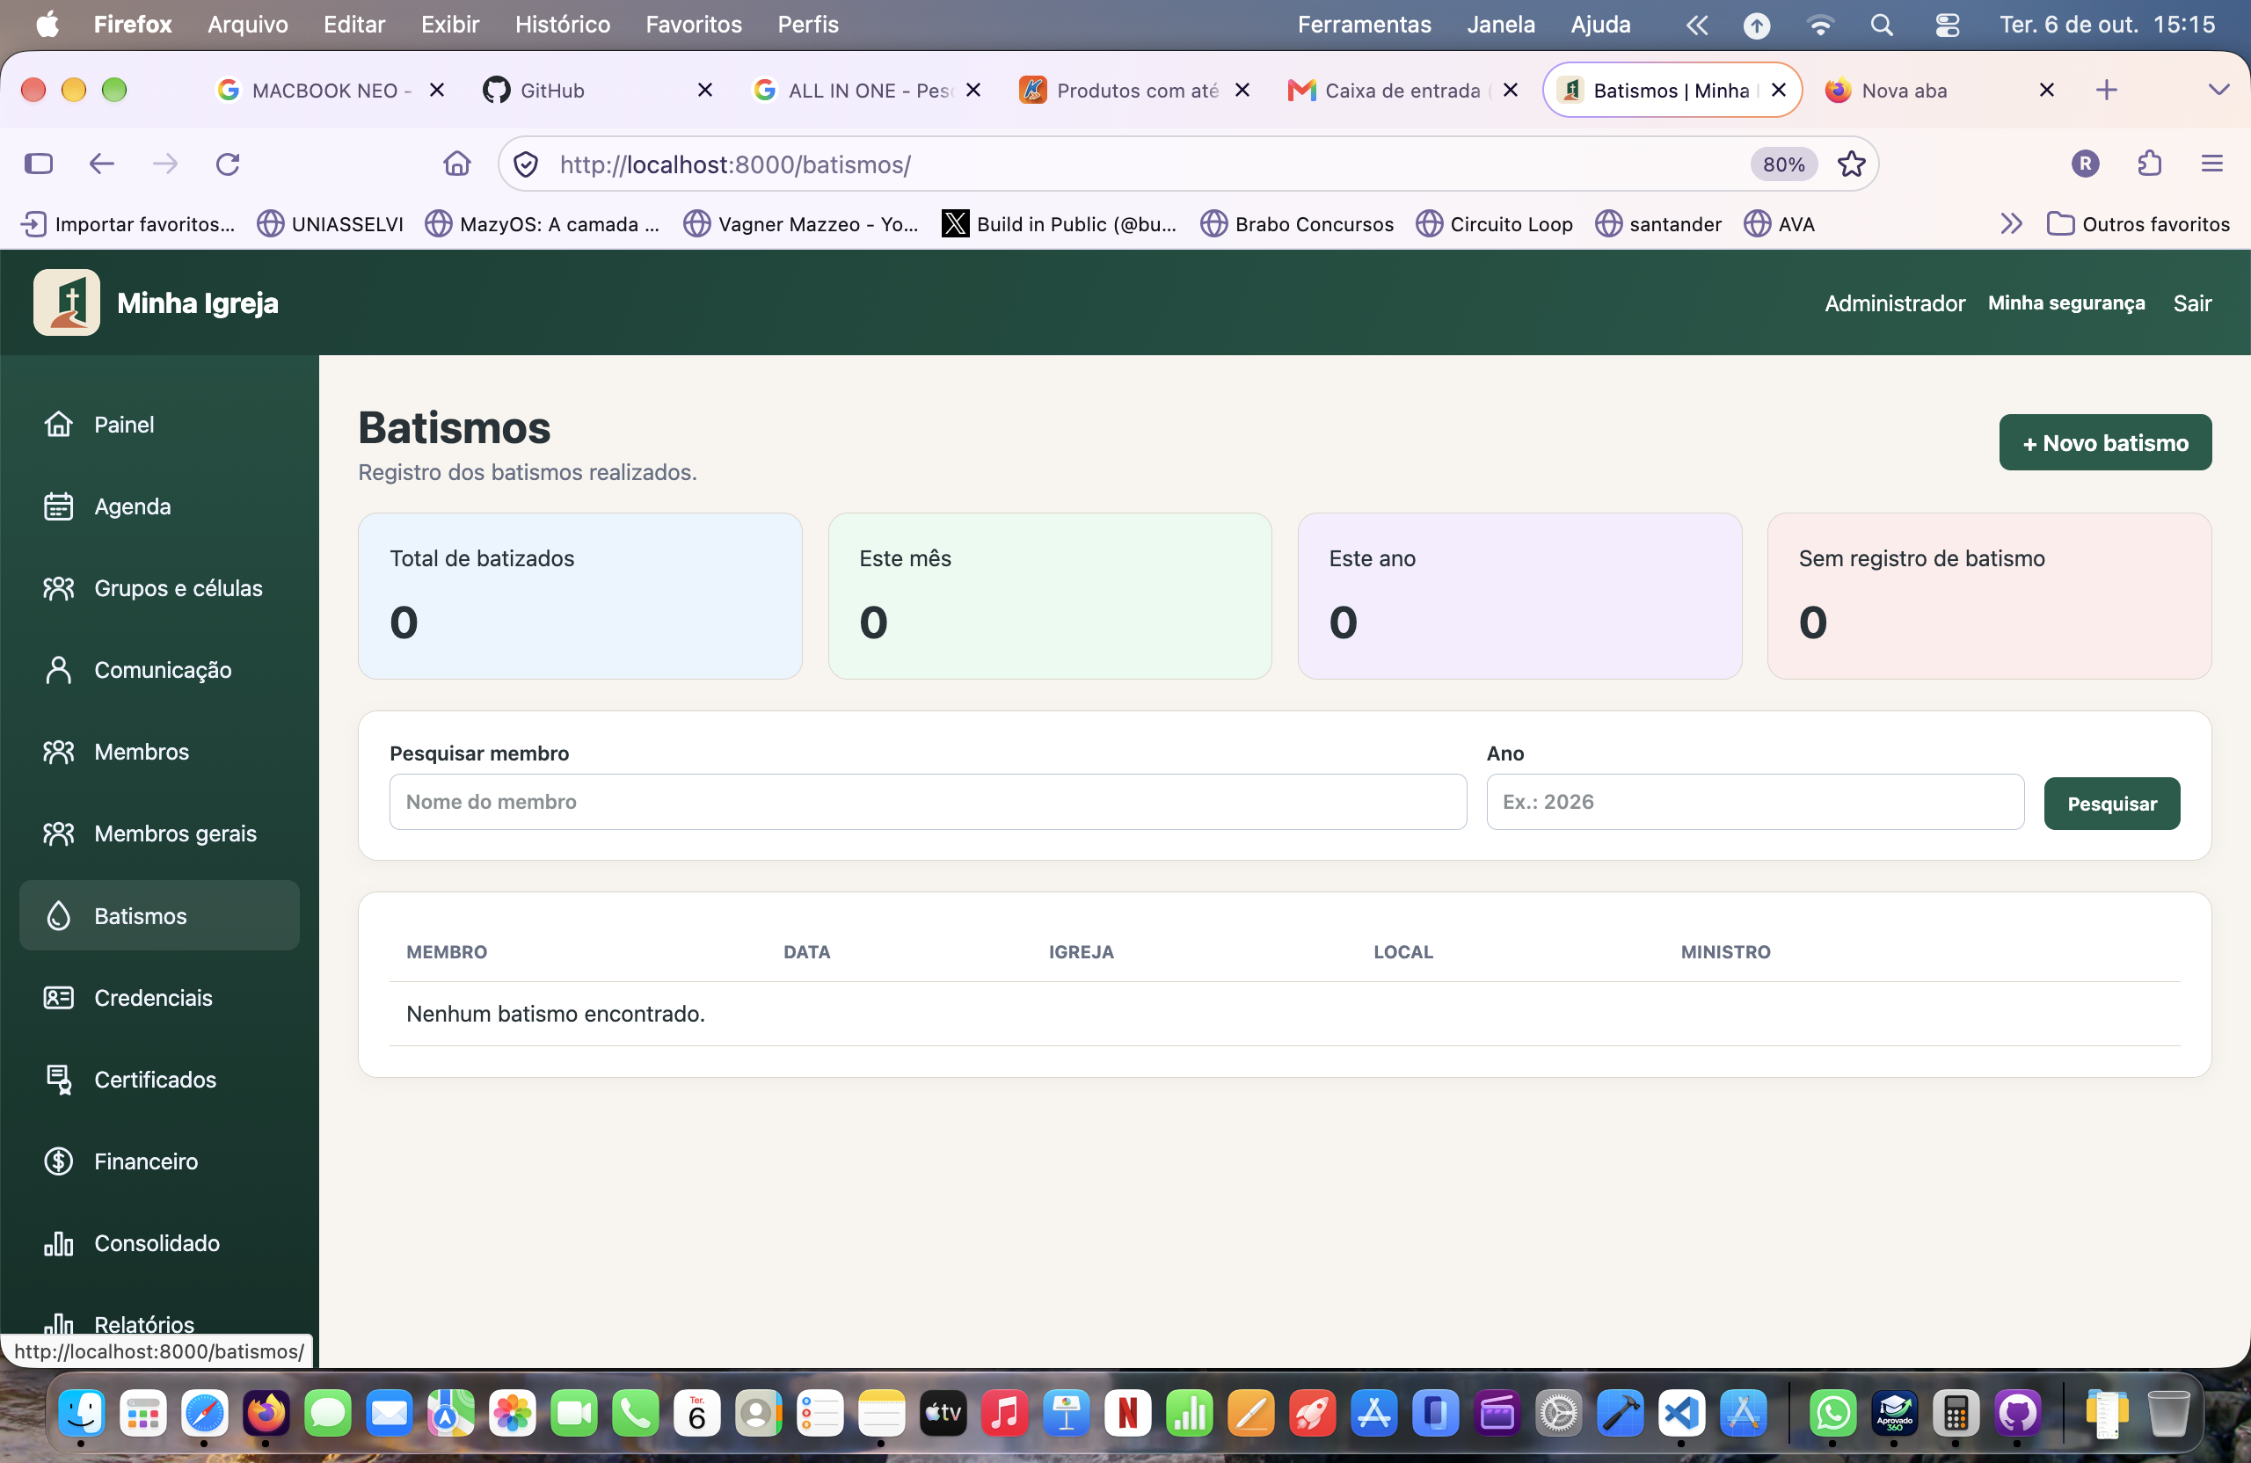Select the Batismos water drop icon
The image size is (2251, 1463).
point(59,915)
